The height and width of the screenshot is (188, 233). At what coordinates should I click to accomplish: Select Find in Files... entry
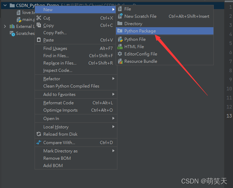[x=76, y=56]
